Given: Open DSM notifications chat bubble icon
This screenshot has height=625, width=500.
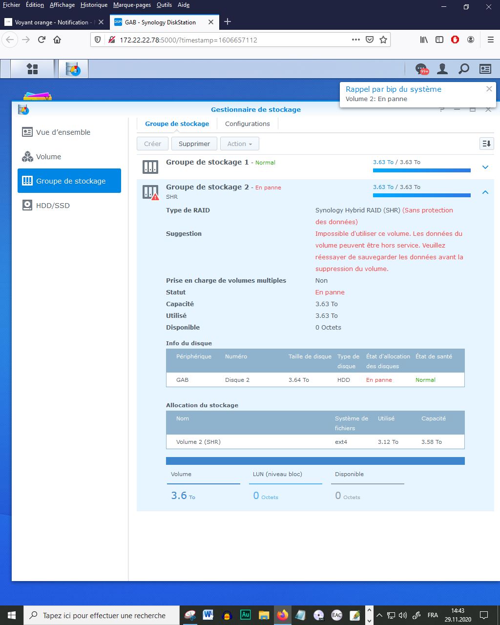Looking at the screenshot, I should point(421,69).
